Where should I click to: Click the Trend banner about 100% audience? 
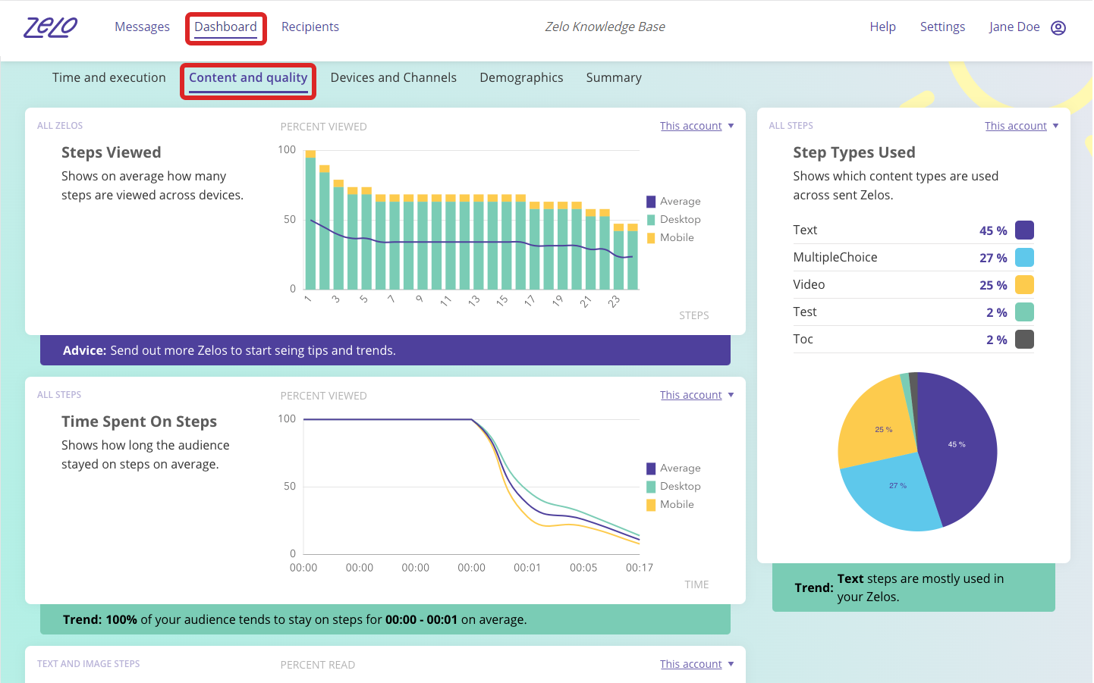pyautogui.click(x=385, y=619)
